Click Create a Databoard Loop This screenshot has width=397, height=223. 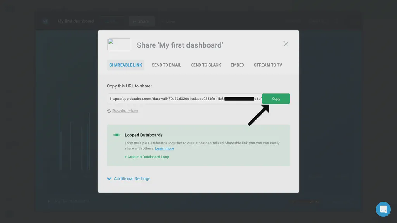147,156
